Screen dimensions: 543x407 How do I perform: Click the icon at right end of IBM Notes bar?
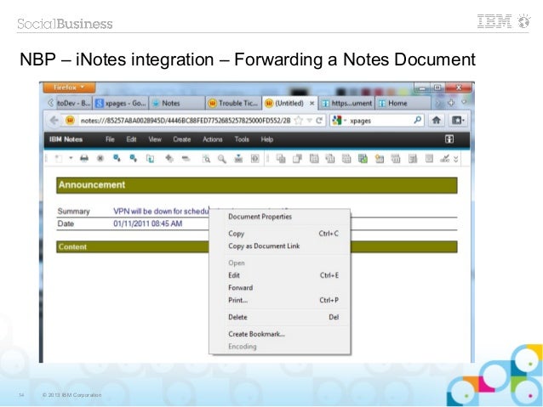449,139
